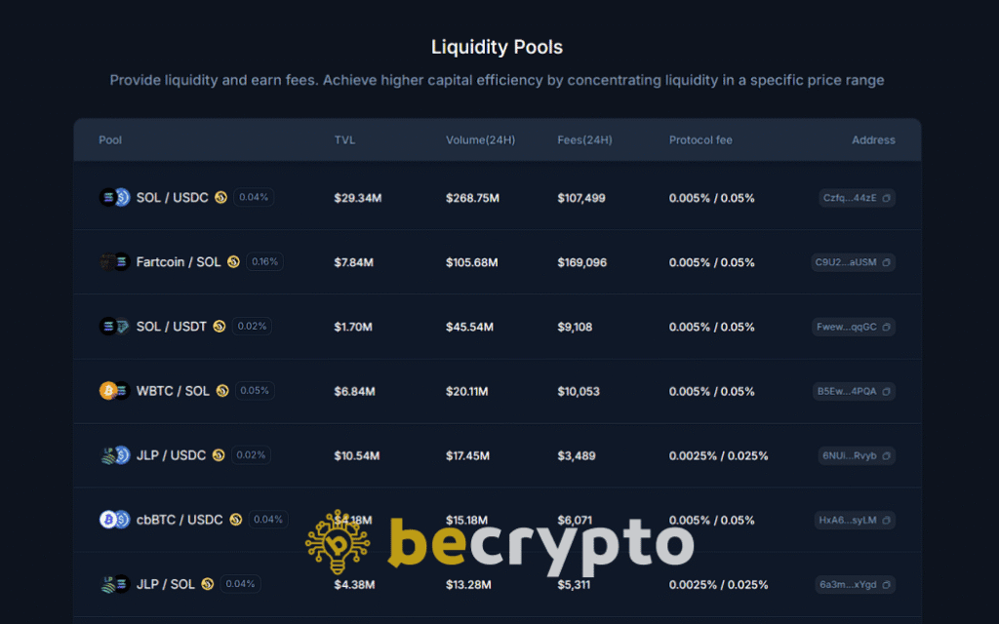Copy the Fartcoin / SOL pool address
The image size is (999, 624).
point(886,262)
